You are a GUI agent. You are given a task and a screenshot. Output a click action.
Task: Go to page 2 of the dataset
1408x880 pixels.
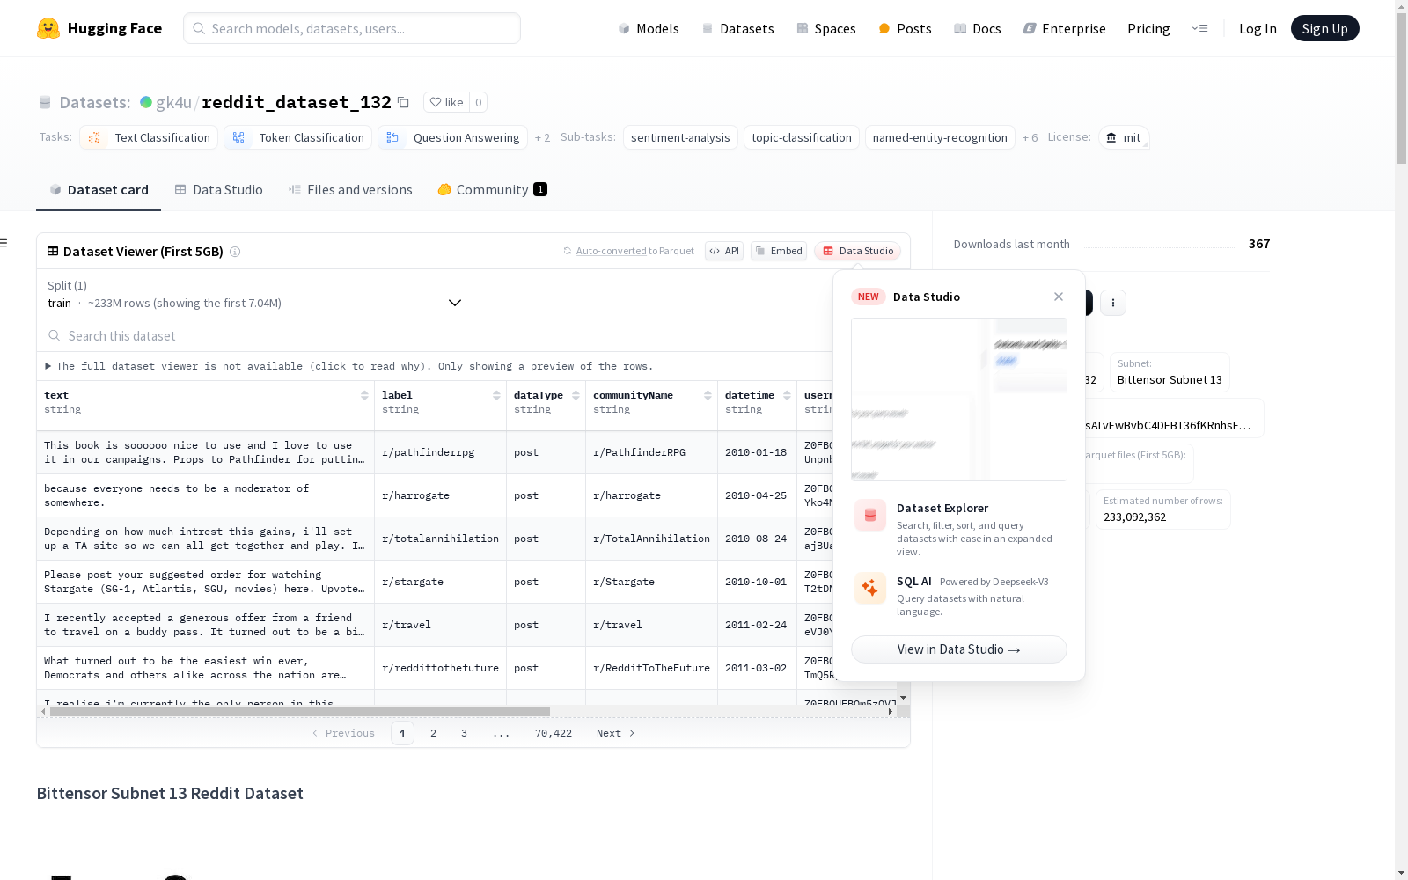[x=433, y=733]
